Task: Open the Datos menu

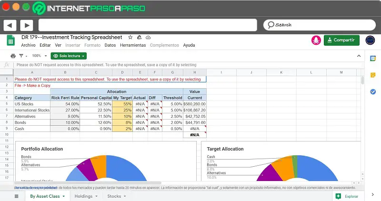Action: coord(110,45)
